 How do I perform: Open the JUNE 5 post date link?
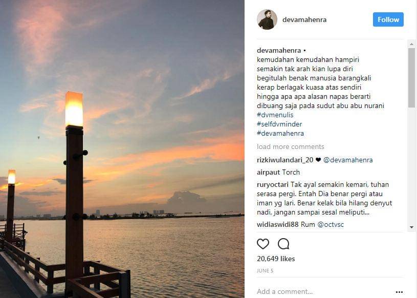265,270
